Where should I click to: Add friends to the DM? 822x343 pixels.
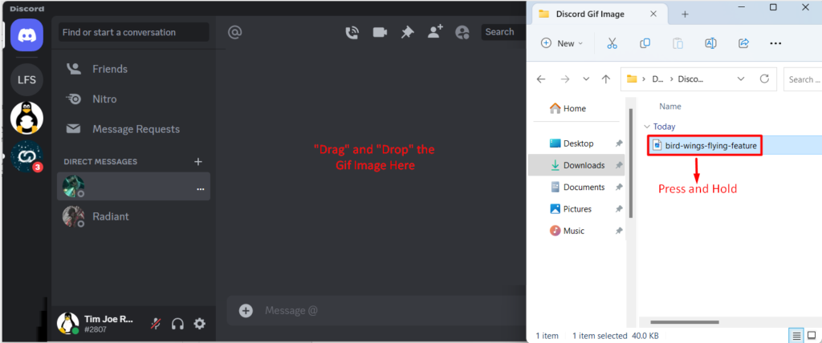pos(435,32)
